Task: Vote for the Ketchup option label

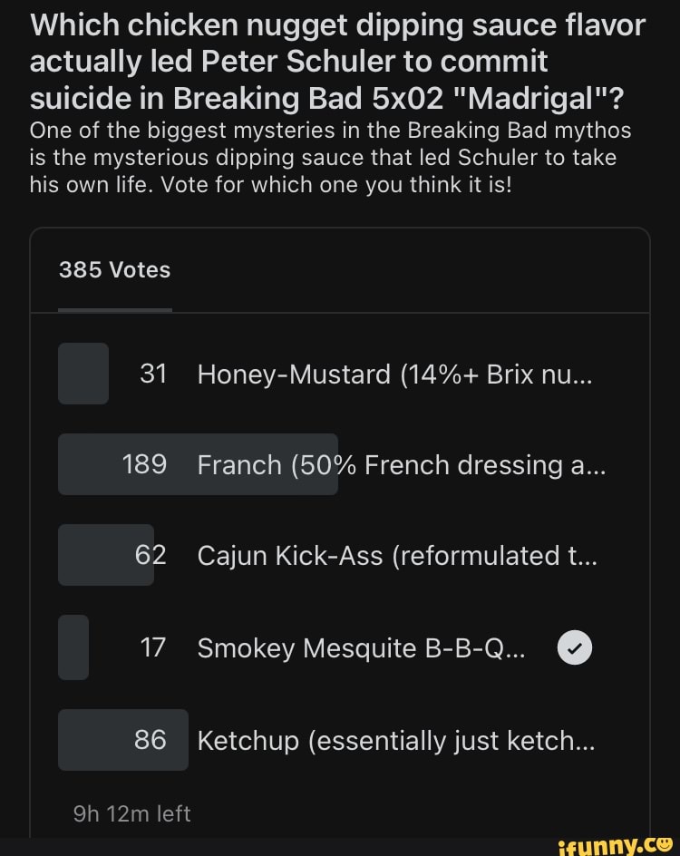Action: click(x=396, y=740)
